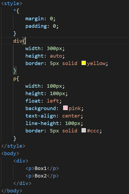
Task: Click the closing div tag
Action: pyautogui.click(x=22, y=183)
